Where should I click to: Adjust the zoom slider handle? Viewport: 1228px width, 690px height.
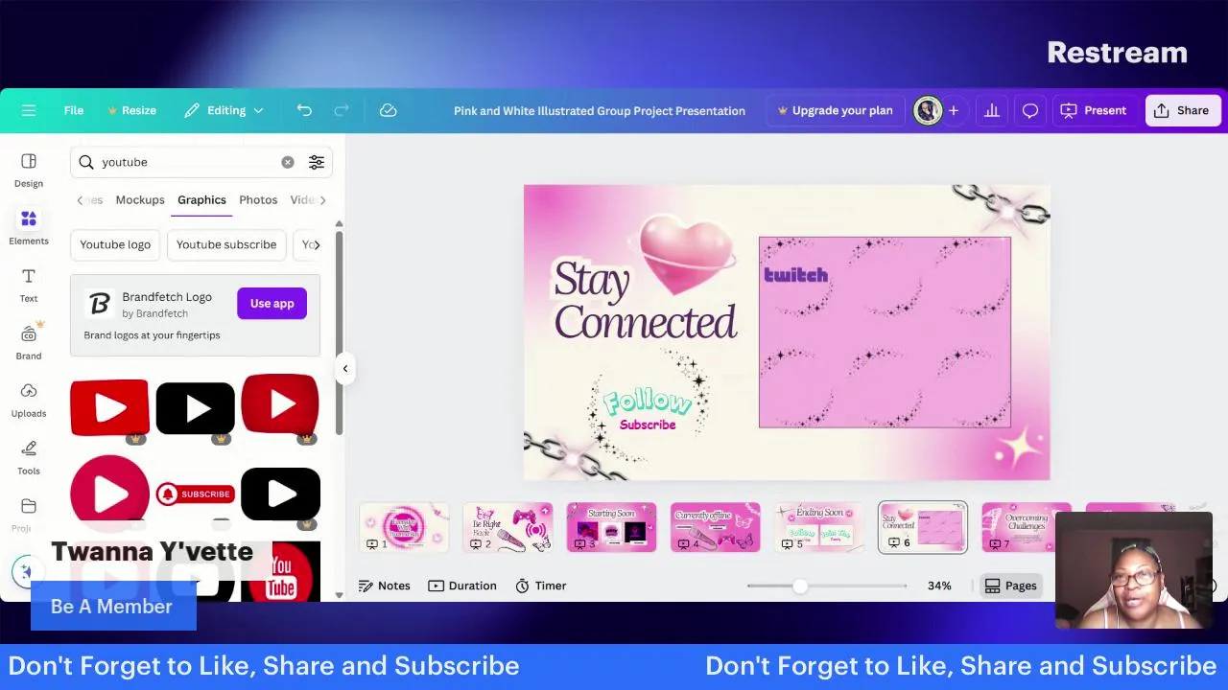point(800,586)
